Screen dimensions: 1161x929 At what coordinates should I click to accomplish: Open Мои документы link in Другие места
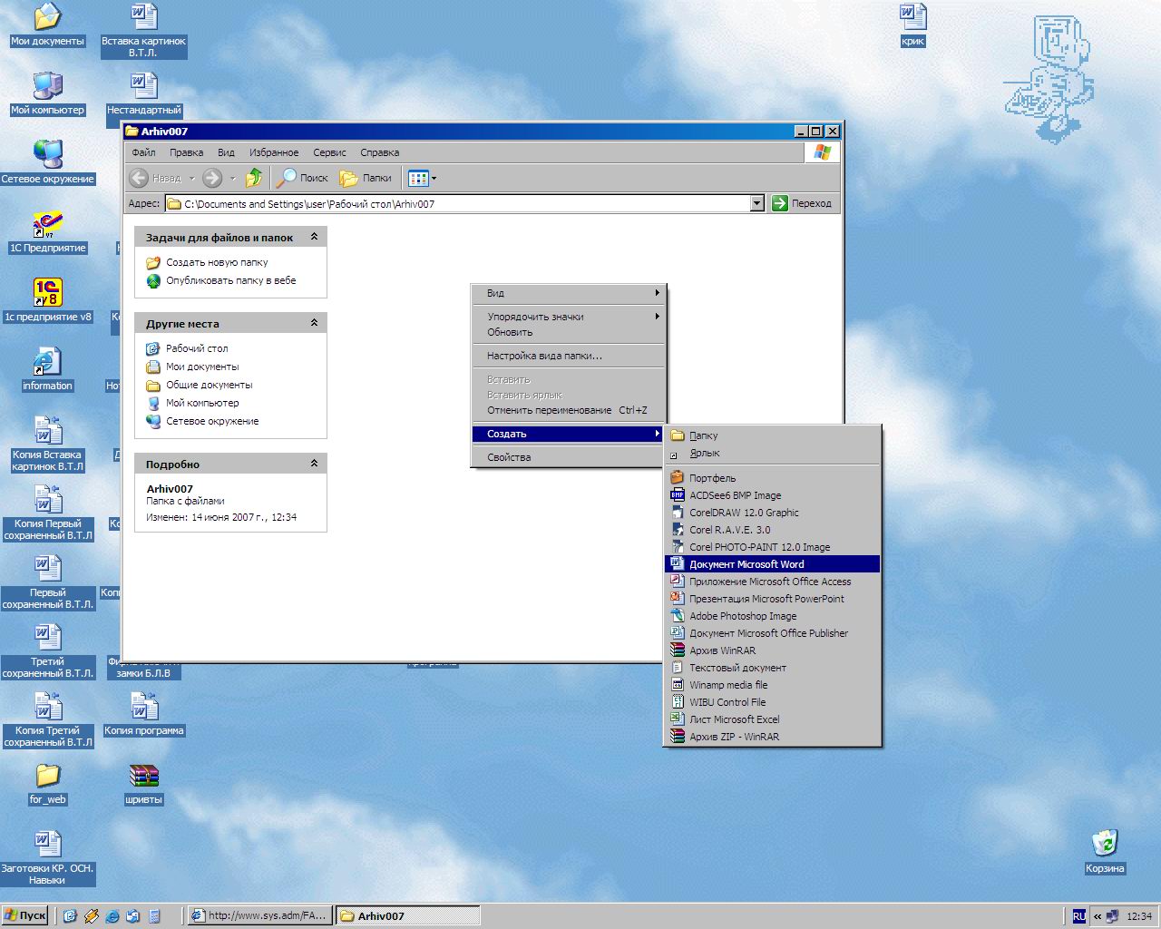point(202,367)
